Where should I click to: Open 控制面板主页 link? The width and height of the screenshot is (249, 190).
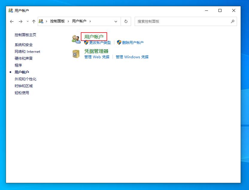coord(25,35)
